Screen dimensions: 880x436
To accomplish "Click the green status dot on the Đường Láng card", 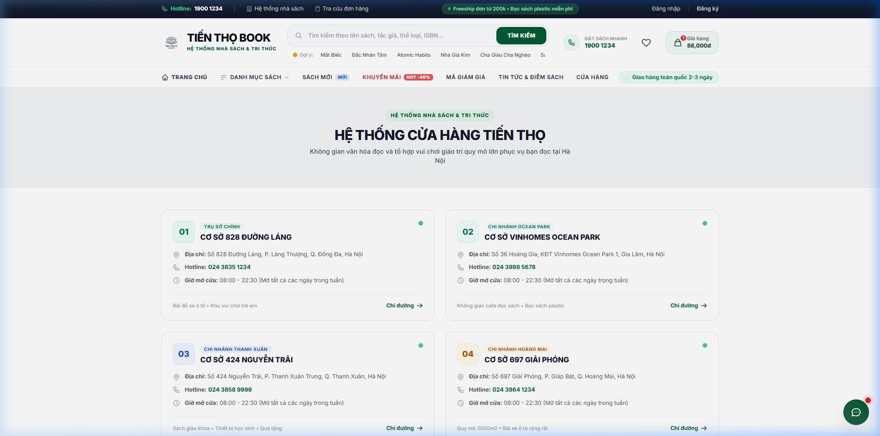I will coord(421,223).
